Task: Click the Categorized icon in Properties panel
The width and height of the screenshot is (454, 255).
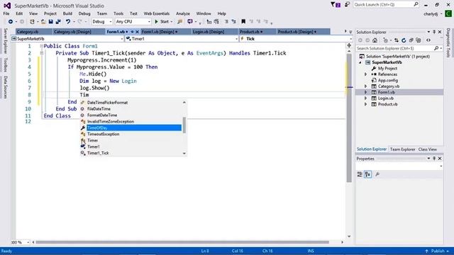Action: click(360, 174)
